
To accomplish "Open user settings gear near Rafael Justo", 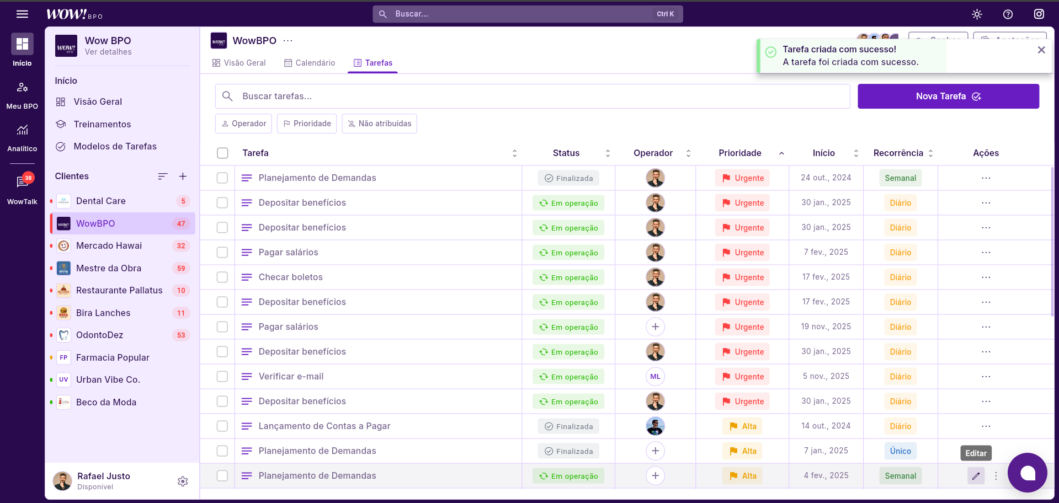I will [183, 481].
